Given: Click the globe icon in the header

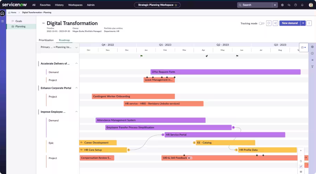Looking at the screenshot, I should 283,5.
